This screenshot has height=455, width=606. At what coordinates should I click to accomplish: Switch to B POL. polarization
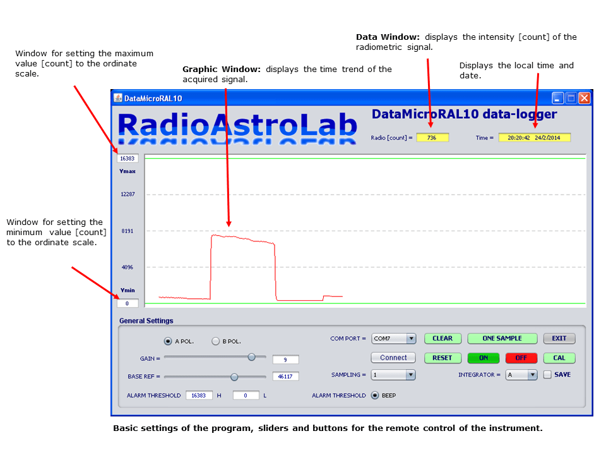(x=214, y=341)
